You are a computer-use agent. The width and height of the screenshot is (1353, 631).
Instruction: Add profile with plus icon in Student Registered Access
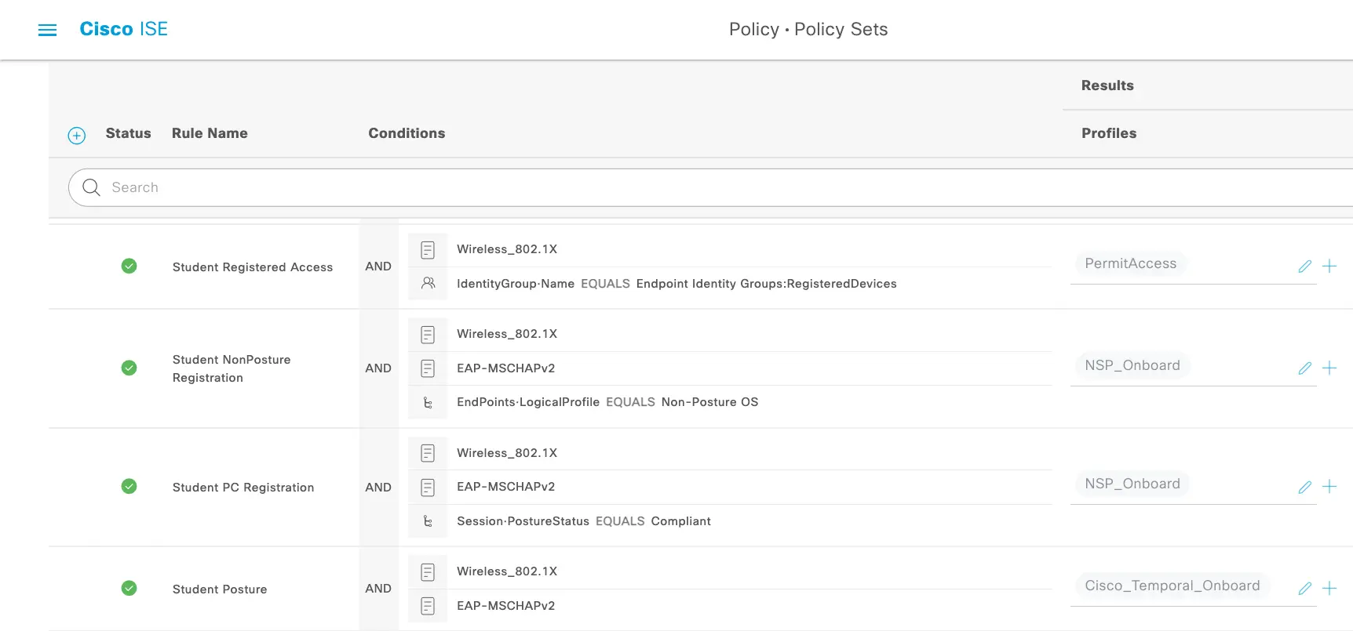coord(1329,267)
